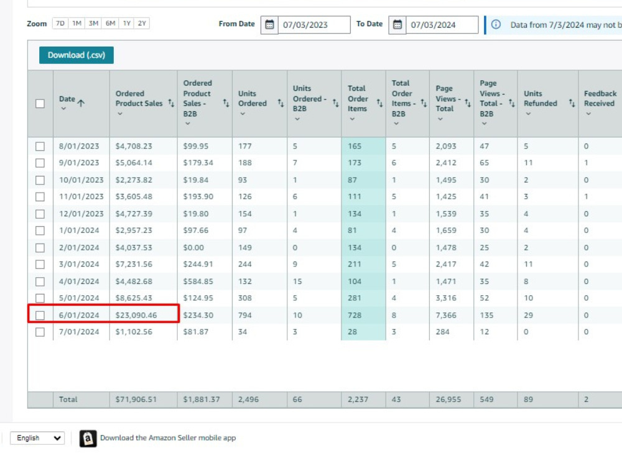Screen dimensions: 622x466
Task: Click the Amazon Seller app logo icon
Action: coord(88,438)
